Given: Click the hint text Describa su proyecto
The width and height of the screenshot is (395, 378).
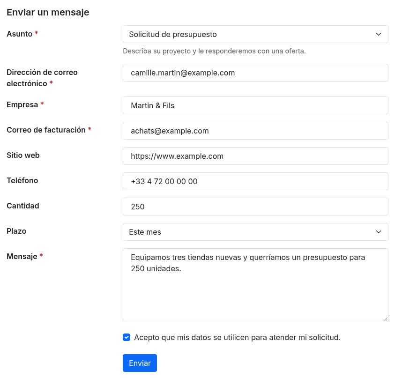Looking at the screenshot, I should [215, 51].
